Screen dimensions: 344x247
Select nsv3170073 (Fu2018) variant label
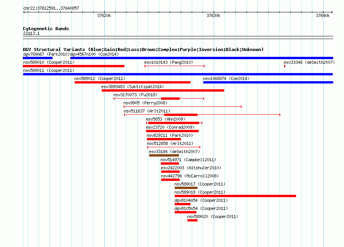pyautogui.click(x=135, y=95)
